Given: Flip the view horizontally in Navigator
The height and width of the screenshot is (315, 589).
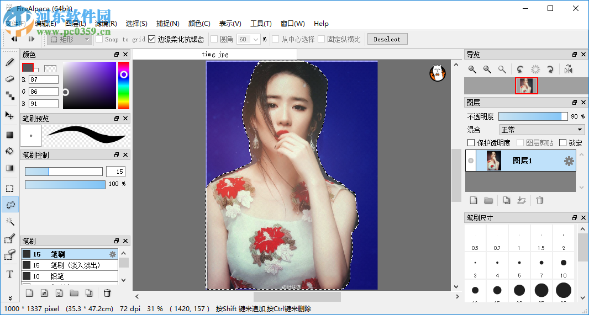Looking at the screenshot, I should click(x=568, y=70).
